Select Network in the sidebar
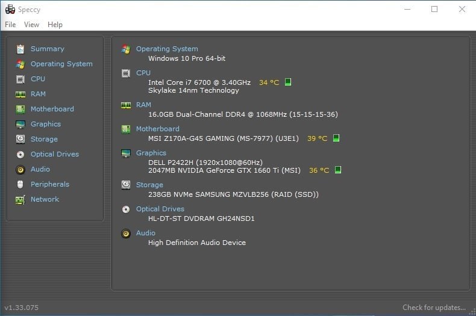476x316 pixels. [x=45, y=199]
